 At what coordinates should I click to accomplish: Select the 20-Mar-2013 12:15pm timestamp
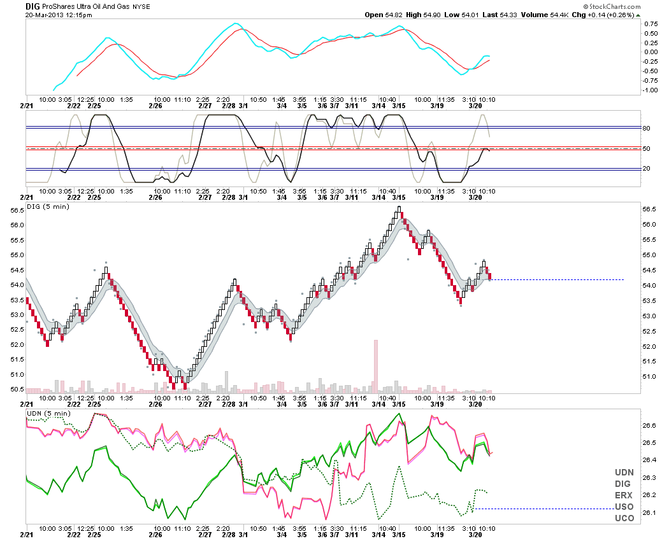coord(59,15)
